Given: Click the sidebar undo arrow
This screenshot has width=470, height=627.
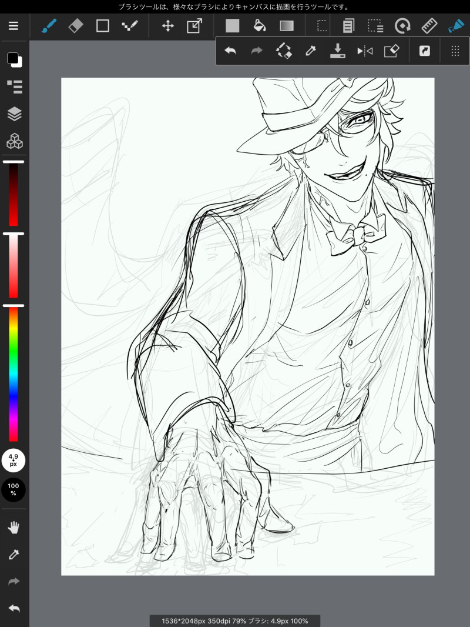Looking at the screenshot, I should (x=14, y=609).
